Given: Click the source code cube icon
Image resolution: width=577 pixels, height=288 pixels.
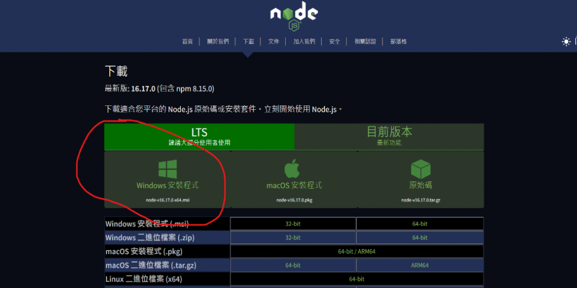Looking at the screenshot, I should [420, 169].
